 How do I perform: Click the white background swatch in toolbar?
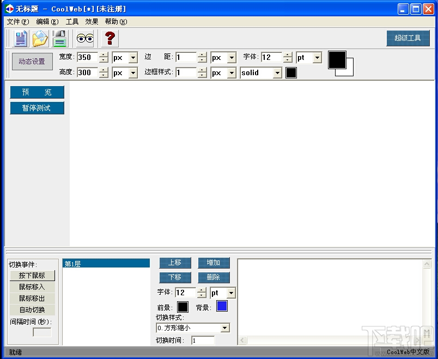coord(350,72)
